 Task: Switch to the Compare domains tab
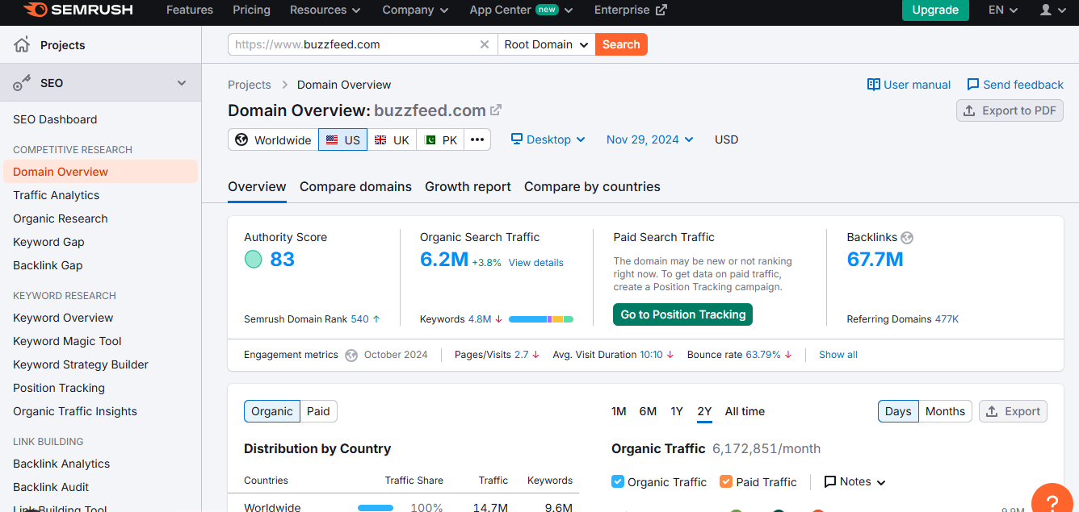355,186
